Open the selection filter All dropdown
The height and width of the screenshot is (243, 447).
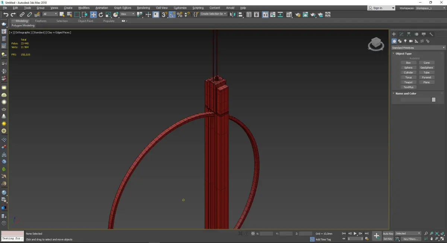(50, 14)
